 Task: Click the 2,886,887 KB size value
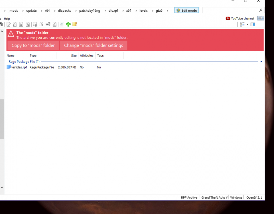pyautogui.click(x=67, y=67)
